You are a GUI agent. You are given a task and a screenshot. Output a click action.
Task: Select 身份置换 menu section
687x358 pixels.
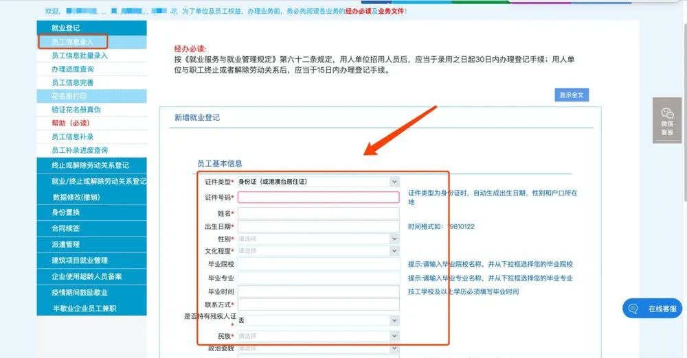pyautogui.click(x=92, y=213)
